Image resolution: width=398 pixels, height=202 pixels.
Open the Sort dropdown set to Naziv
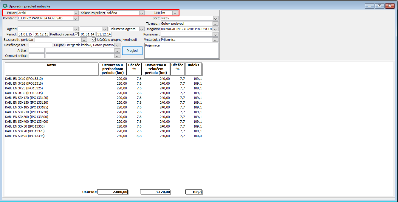tap(216, 18)
